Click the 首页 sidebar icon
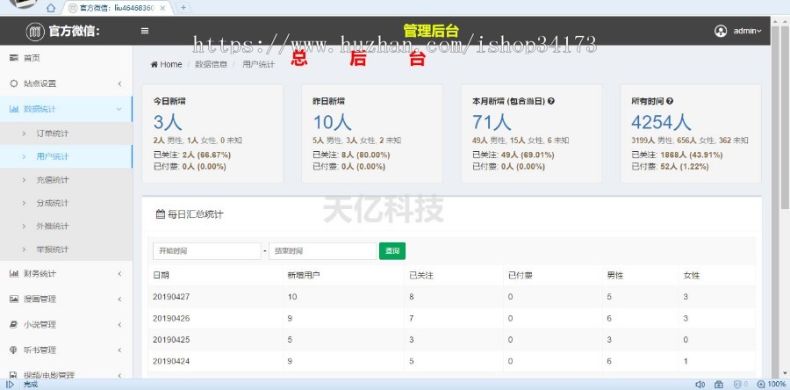The image size is (790, 390). pyautogui.click(x=14, y=58)
